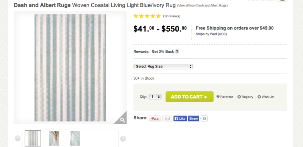Click the ADD TO CART button
303x147 pixels.
tap(190, 97)
